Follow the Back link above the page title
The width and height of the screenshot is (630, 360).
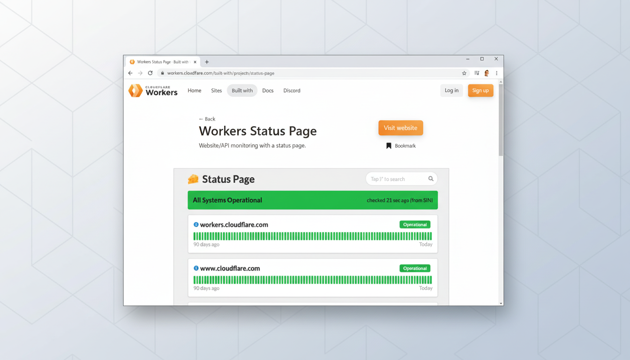[207, 119]
